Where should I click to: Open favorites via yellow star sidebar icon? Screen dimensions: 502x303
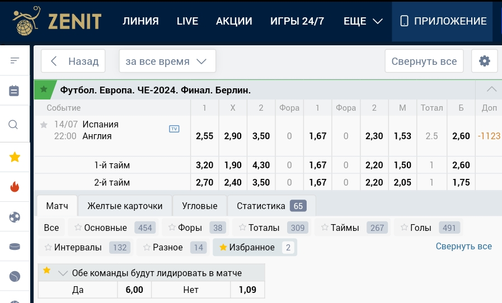[15, 157]
